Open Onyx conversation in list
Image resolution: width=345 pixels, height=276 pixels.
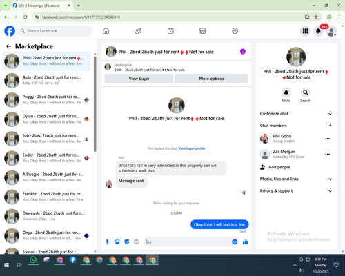pos(46,235)
